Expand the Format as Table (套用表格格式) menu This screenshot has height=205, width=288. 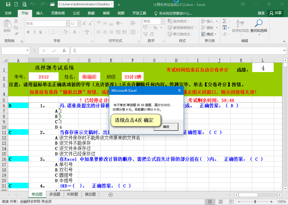point(182,28)
